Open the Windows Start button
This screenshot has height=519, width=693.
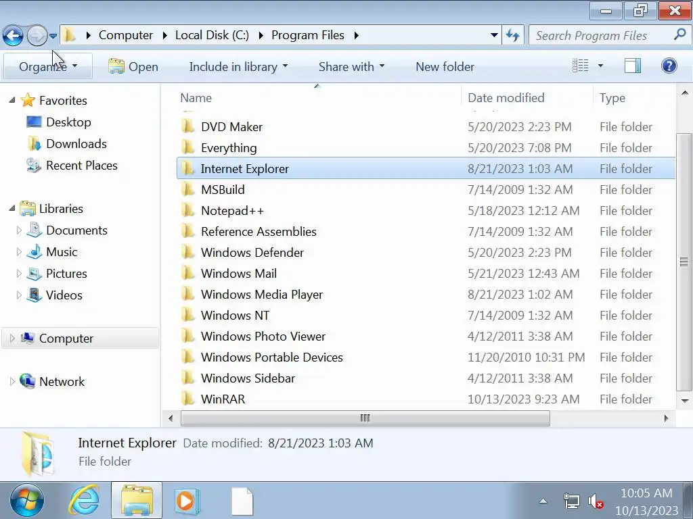pos(27,501)
